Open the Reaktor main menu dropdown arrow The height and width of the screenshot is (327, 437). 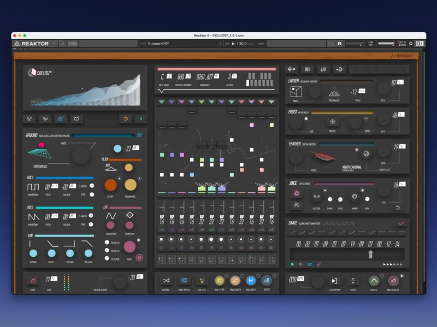[x=54, y=44]
